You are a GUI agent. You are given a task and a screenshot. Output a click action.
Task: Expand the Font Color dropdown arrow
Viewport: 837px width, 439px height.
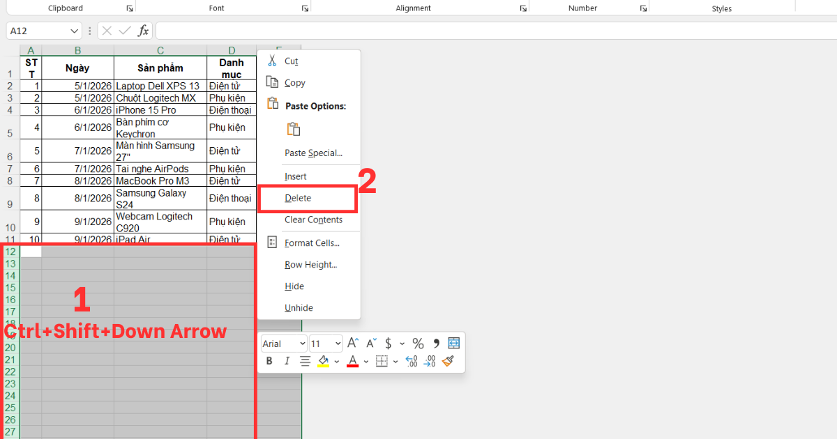366,362
